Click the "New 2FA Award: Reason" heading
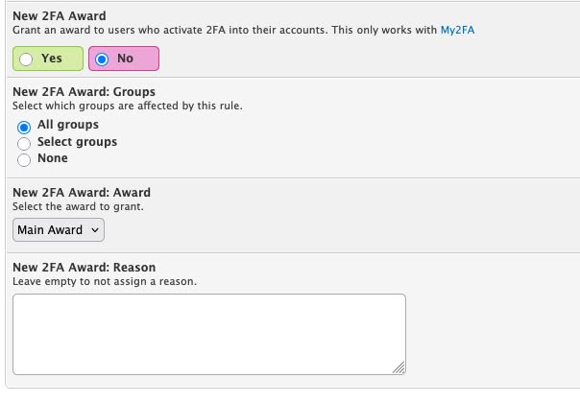The width and height of the screenshot is (580, 402). 84,267
